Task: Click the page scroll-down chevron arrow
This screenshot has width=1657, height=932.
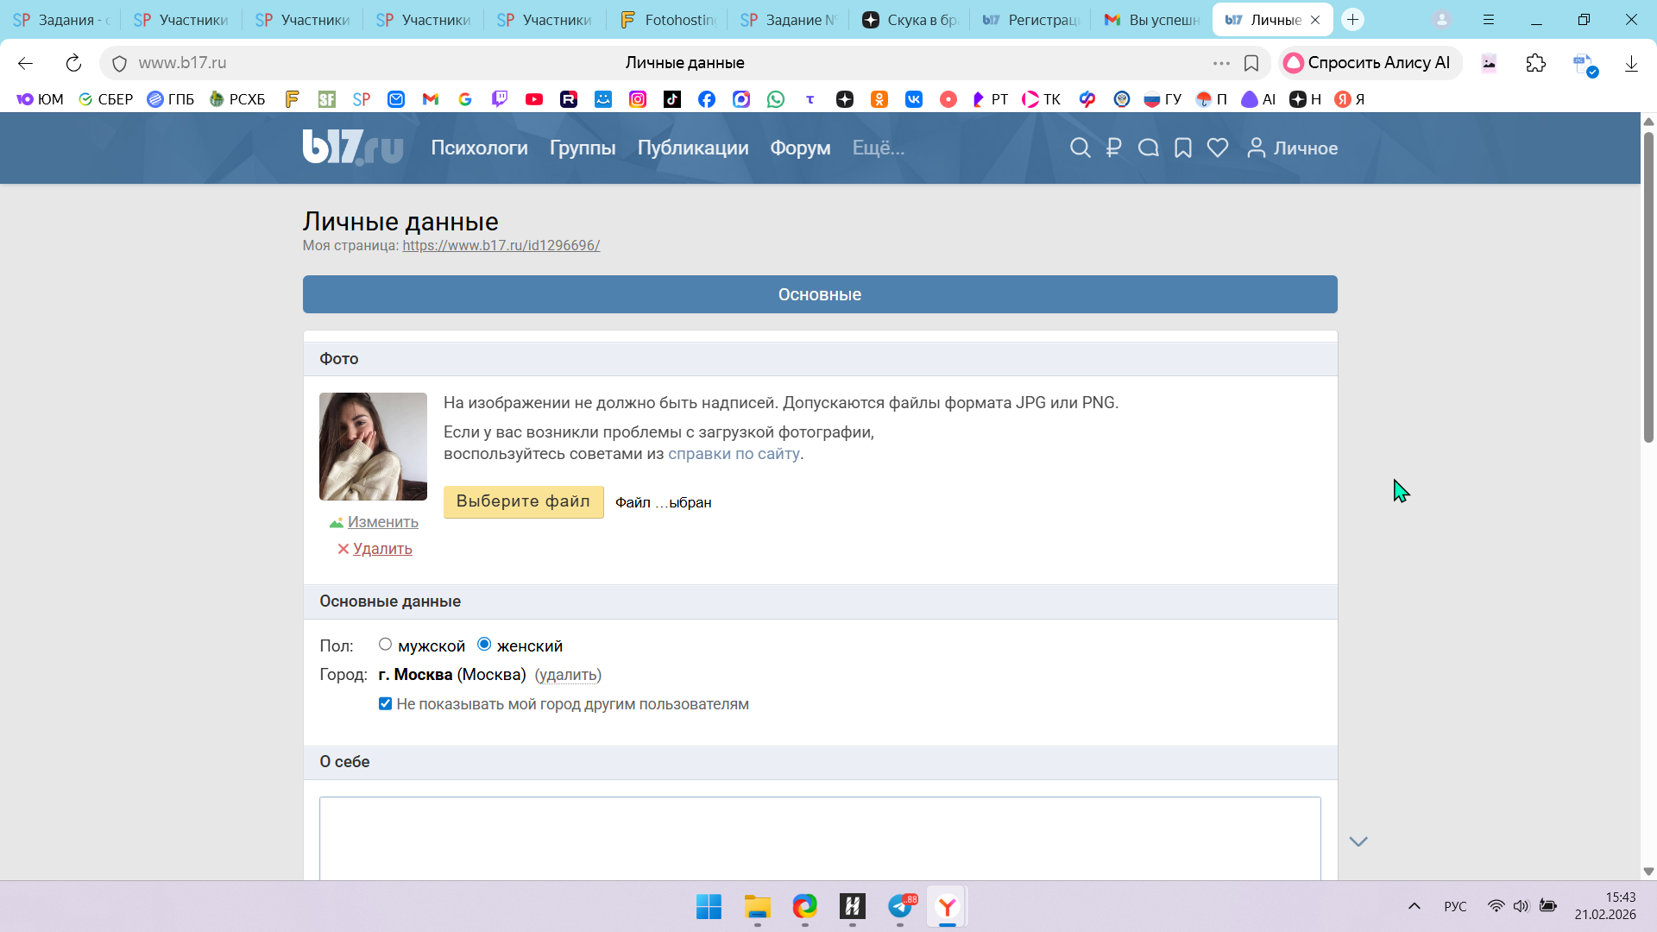Action: pos(1358,841)
